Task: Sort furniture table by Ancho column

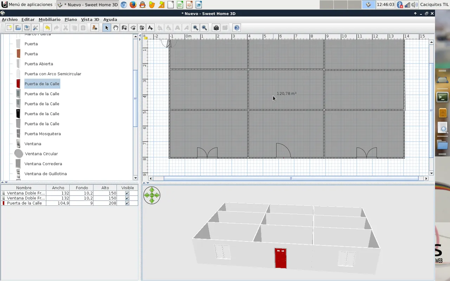Action: click(58, 188)
